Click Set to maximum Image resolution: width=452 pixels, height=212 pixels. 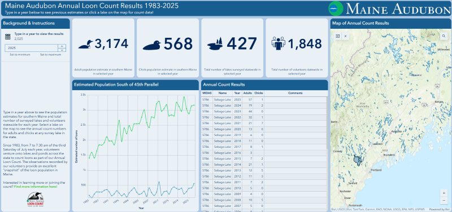[50, 55]
